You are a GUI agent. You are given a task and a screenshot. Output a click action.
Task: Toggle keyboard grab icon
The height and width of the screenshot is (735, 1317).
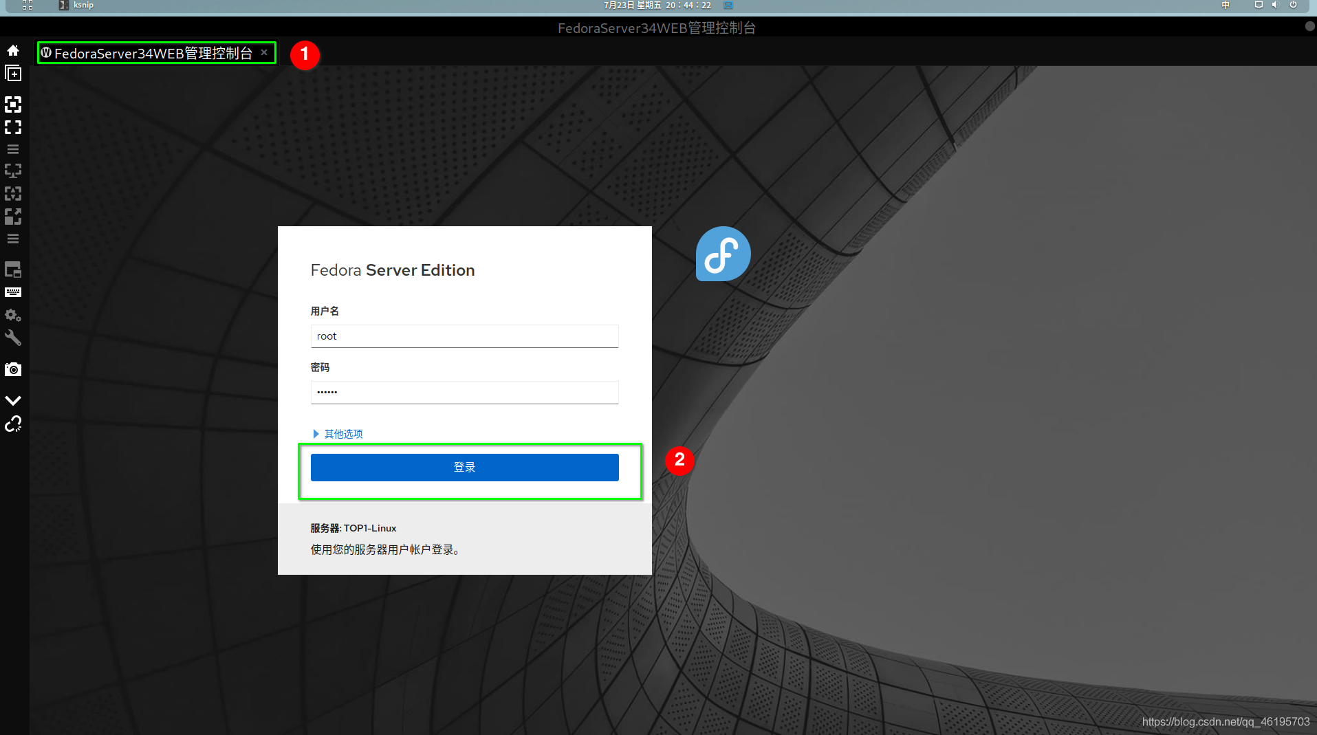pos(13,292)
